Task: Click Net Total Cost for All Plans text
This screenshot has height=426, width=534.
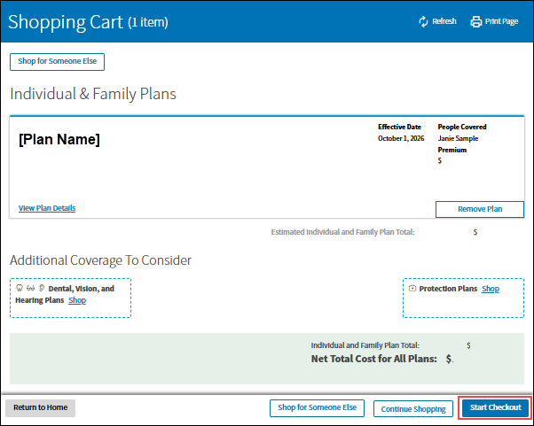Action: [374, 359]
